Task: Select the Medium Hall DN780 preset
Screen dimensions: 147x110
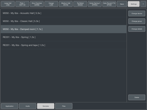Action: (66, 4)
